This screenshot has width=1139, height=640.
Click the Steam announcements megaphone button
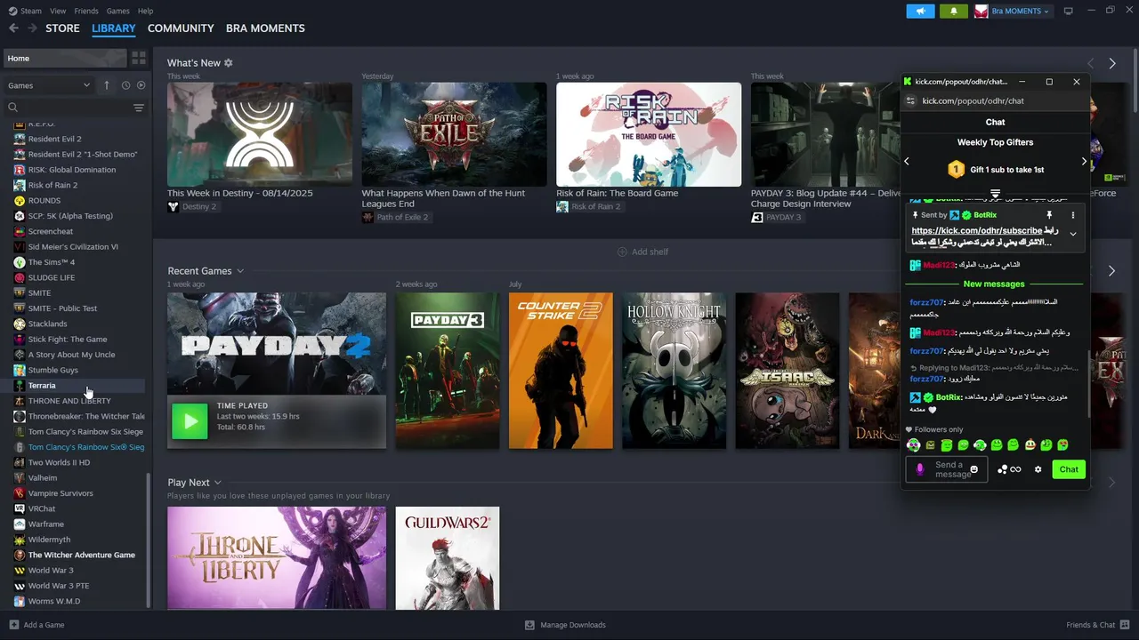(920, 11)
